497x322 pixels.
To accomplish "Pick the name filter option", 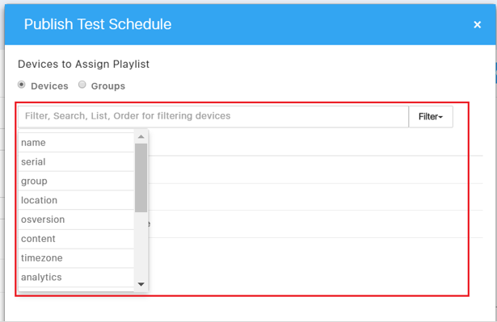I will [x=77, y=143].
